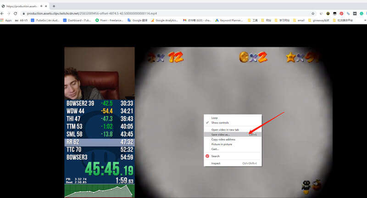The width and height of the screenshot is (367, 198).
Task: Click the highlighted RR 62 split row
Action: click(100, 142)
